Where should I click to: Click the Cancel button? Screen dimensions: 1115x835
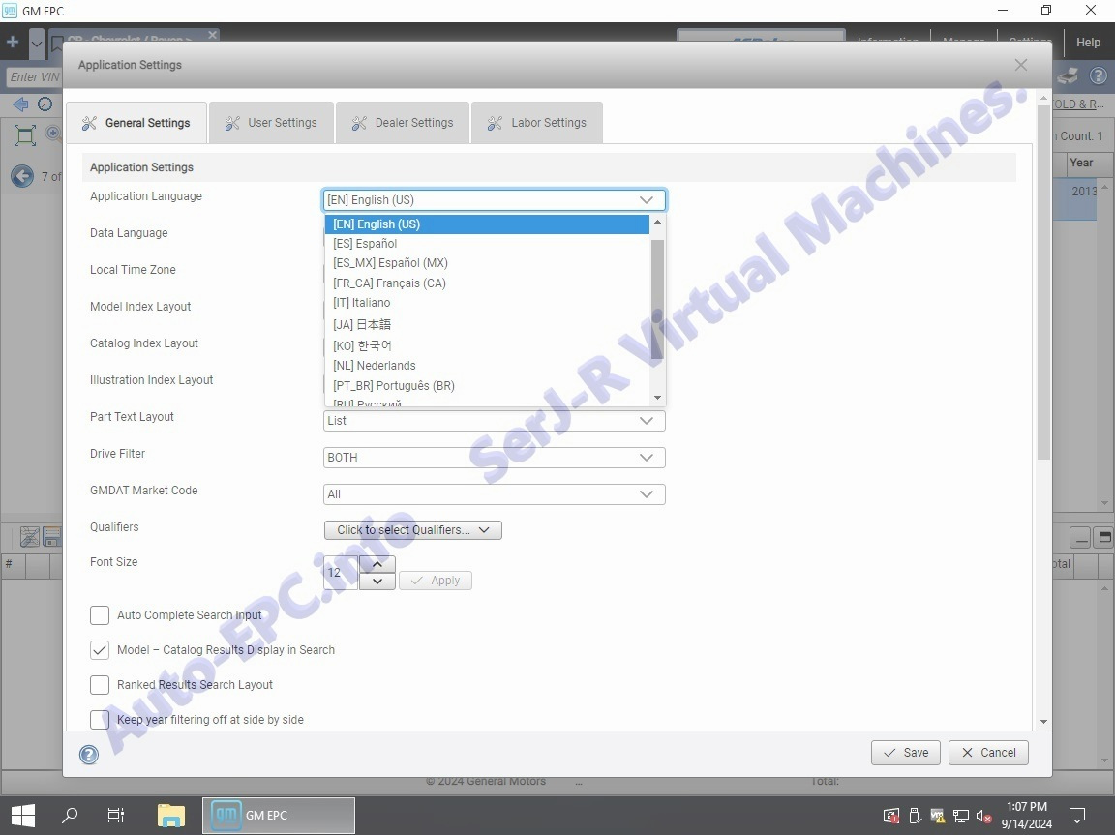tap(988, 753)
